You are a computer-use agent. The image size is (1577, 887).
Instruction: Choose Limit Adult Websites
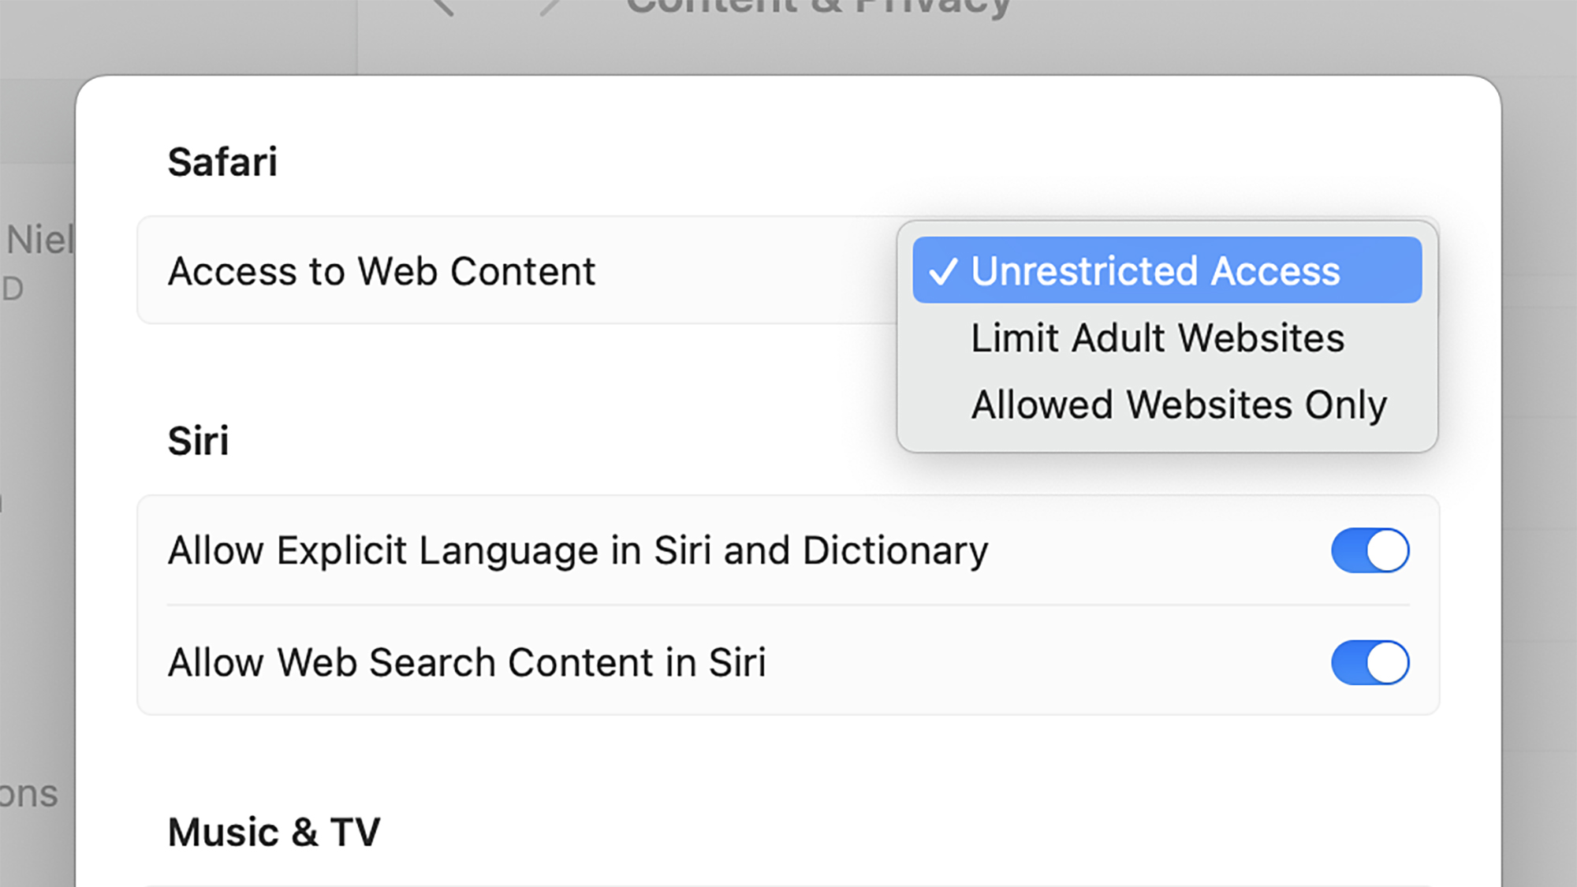click(1157, 338)
